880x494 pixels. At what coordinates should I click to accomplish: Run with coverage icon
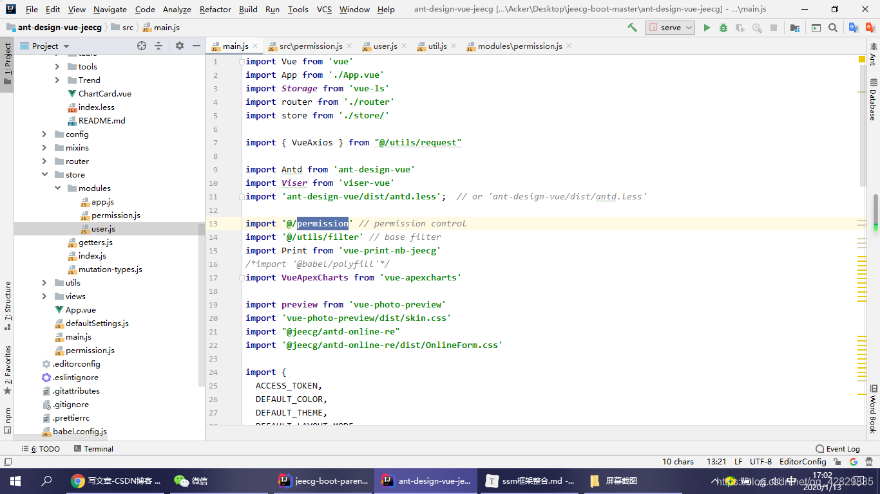coord(740,28)
